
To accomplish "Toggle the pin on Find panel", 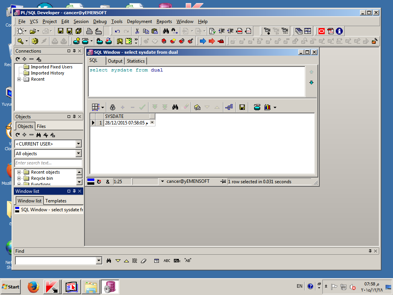I will point(370,251).
